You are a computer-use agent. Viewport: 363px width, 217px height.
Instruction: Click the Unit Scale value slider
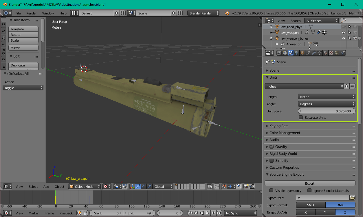pos(327,111)
